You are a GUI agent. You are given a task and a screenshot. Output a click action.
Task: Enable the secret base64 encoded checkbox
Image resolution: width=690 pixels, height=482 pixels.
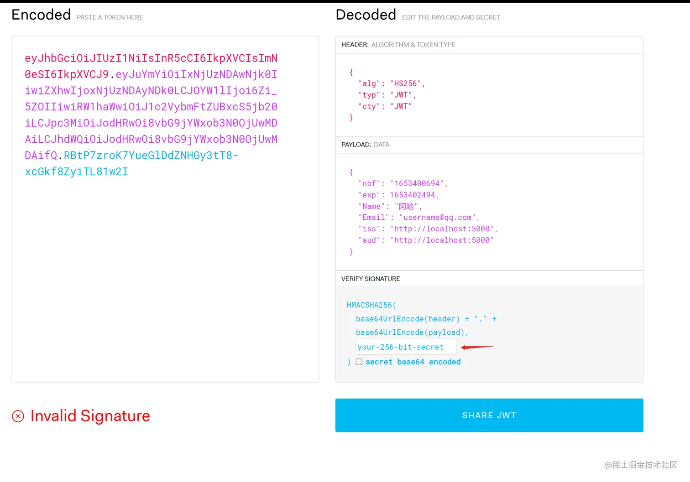point(359,362)
